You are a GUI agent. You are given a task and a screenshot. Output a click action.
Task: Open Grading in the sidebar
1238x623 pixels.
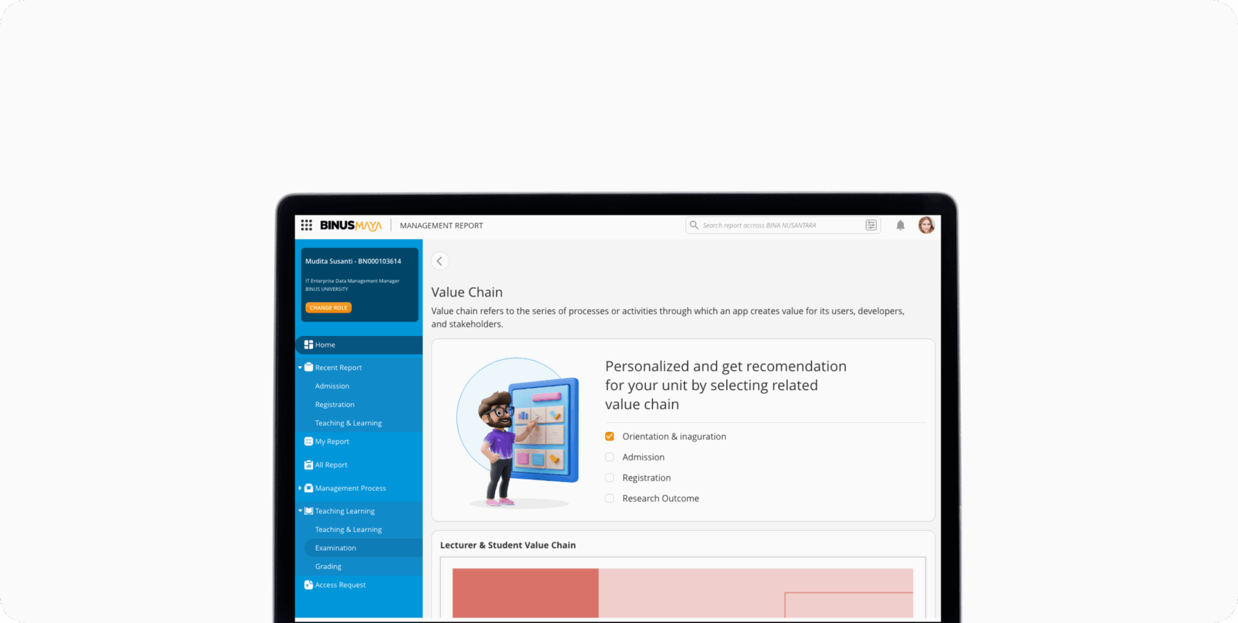[x=328, y=566]
